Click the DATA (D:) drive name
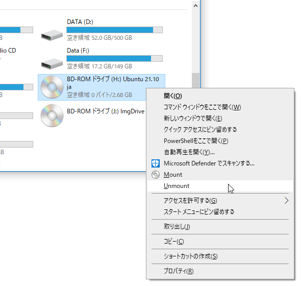This screenshot has width=301, height=286. pos(80,22)
